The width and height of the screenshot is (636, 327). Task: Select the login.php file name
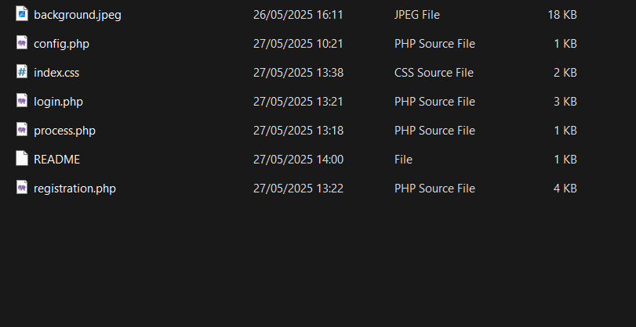coord(58,102)
